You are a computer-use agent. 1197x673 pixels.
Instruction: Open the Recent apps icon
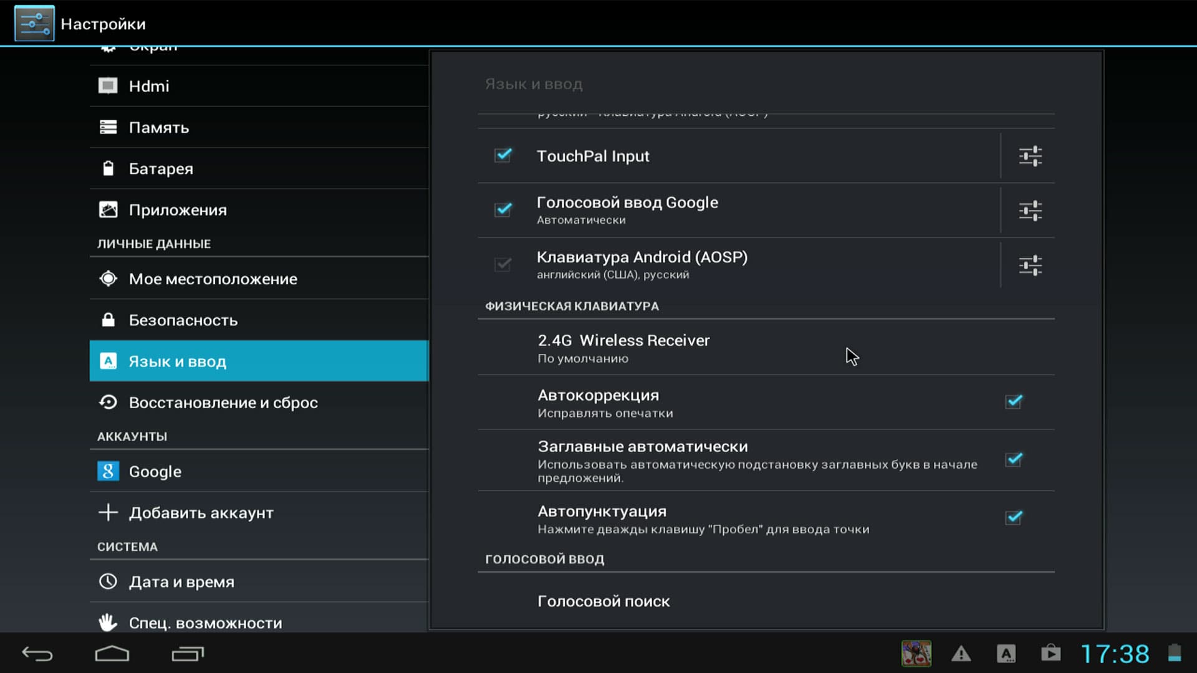click(187, 654)
